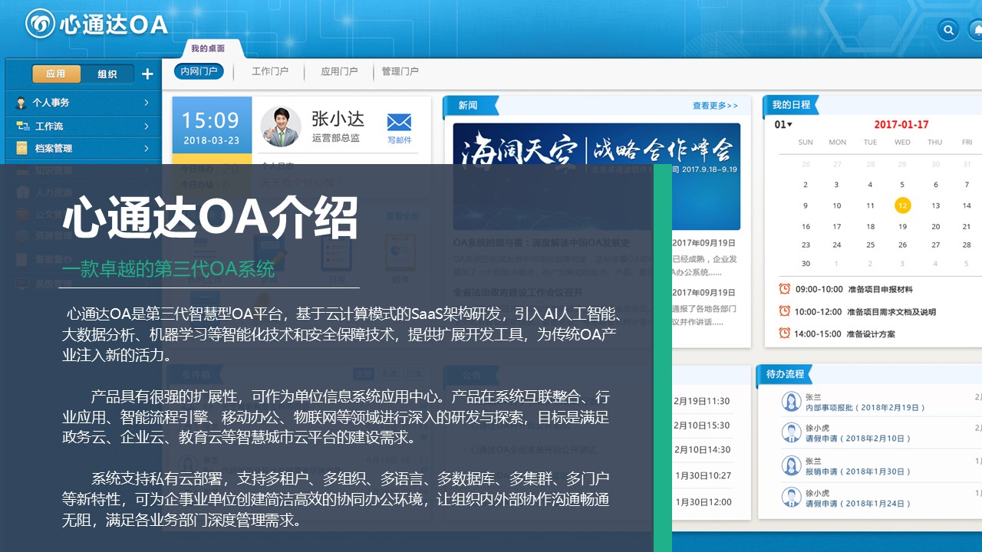982x552 pixels.
Task: Click 徐小虎 avatar beside 2月10日 请假申请
Action: [791, 433]
